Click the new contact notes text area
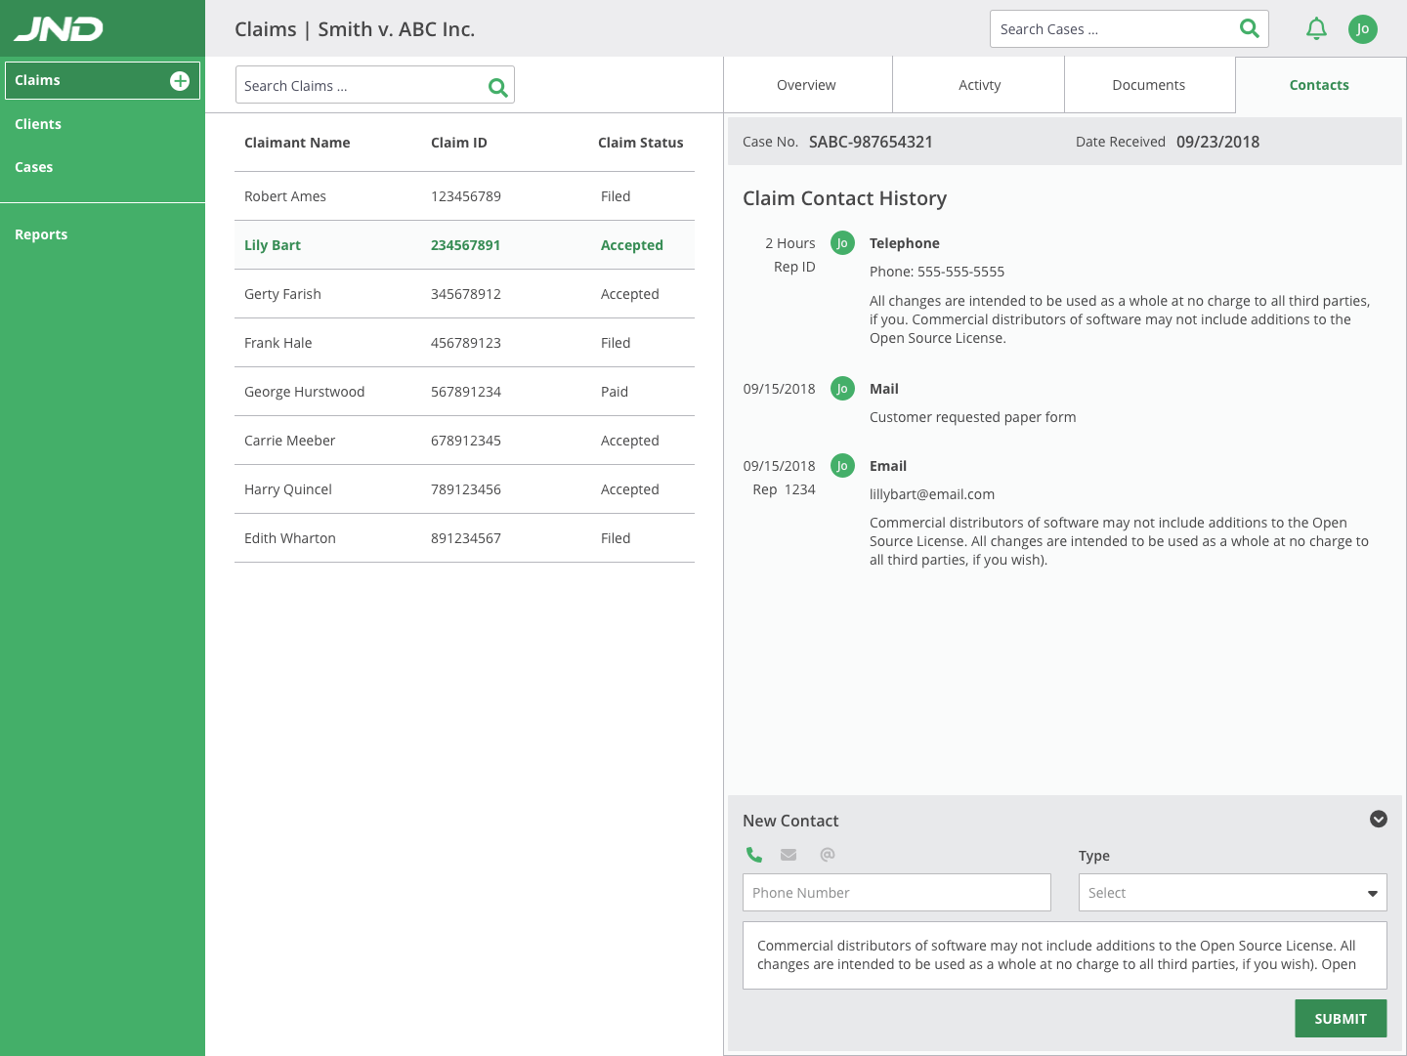 tap(1064, 955)
